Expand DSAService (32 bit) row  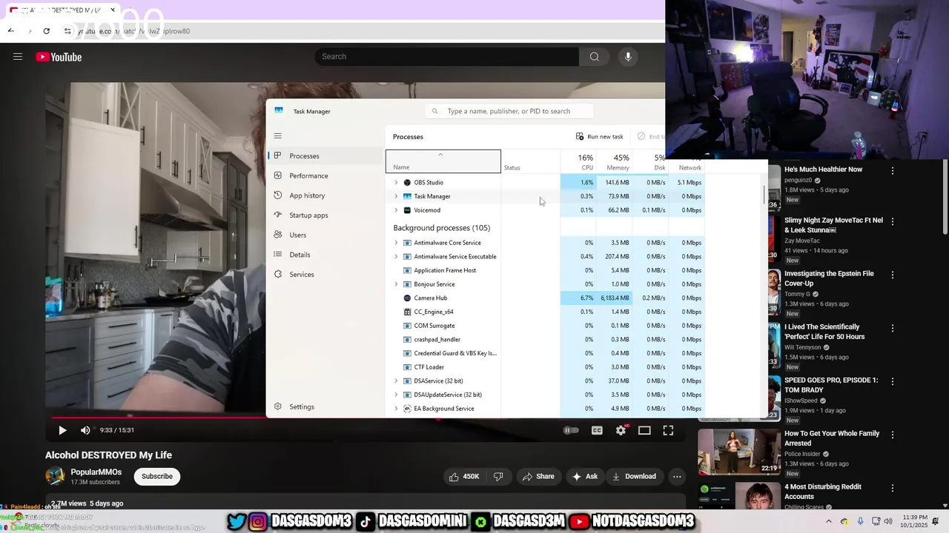(396, 381)
